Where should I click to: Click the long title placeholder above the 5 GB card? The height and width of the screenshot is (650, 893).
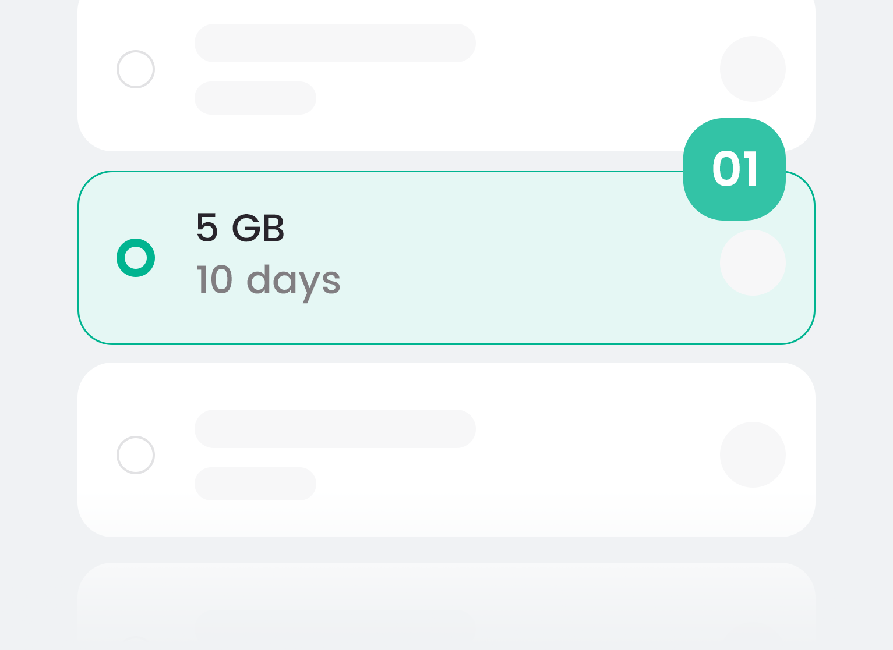335,43
